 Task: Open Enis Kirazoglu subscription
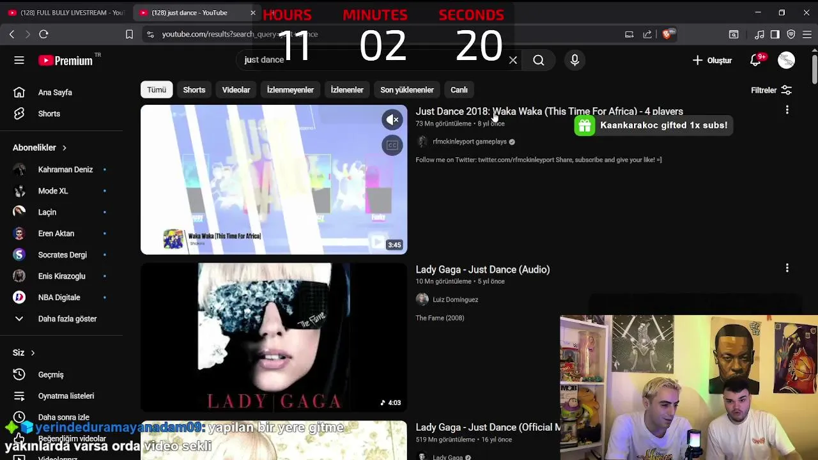pos(61,276)
